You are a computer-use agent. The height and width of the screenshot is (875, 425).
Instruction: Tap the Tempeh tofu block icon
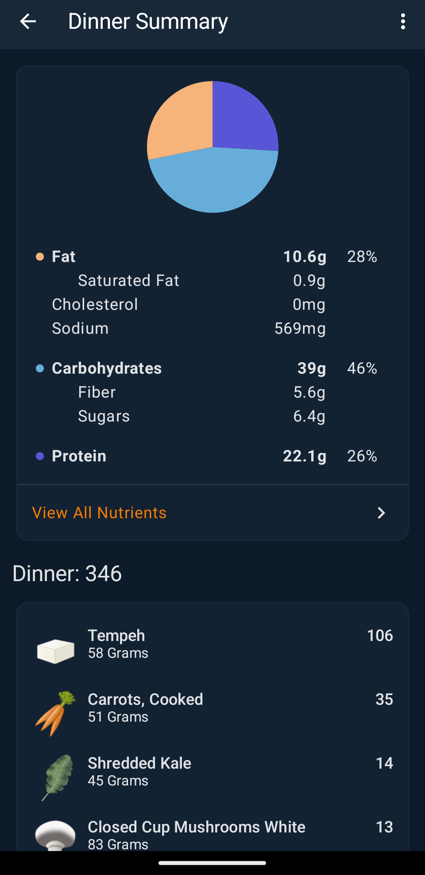tap(55, 651)
